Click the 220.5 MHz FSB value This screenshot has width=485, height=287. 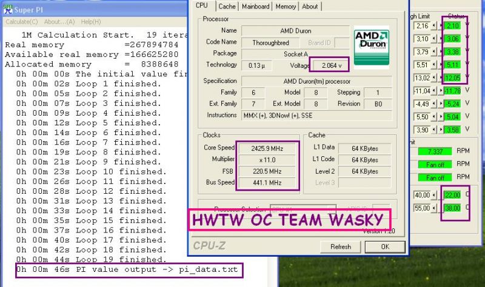tap(267, 171)
